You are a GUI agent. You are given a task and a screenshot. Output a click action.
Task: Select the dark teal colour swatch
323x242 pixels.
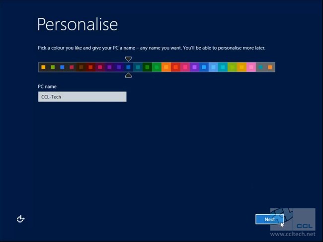138,67
